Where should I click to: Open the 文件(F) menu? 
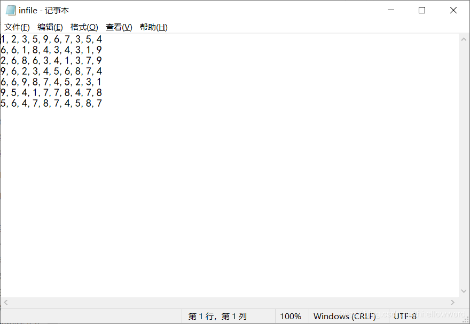pos(17,27)
